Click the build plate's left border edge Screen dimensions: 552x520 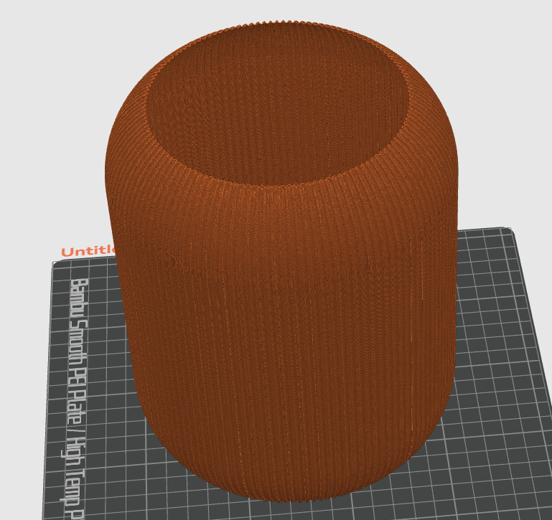coord(49,394)
